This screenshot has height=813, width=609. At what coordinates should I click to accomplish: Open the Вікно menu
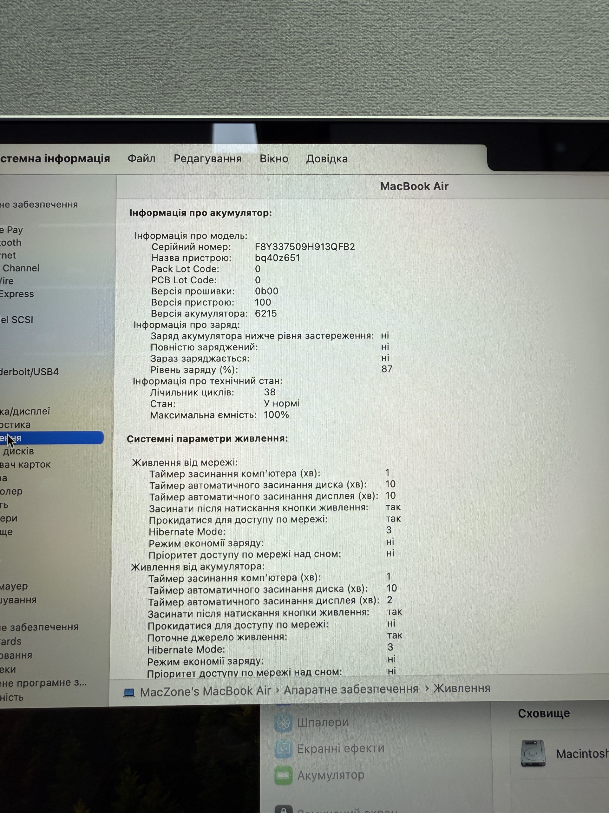274,158
